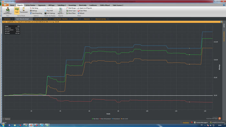Image resolution: width=226 pixels, height=127 pixels.
Task: Toggle Non Showdown legend series
Action: tap(105, 119)
